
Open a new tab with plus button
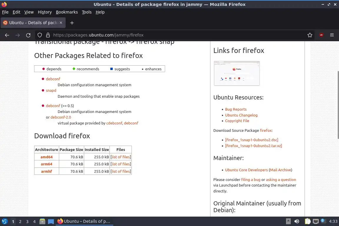point(72,23)
